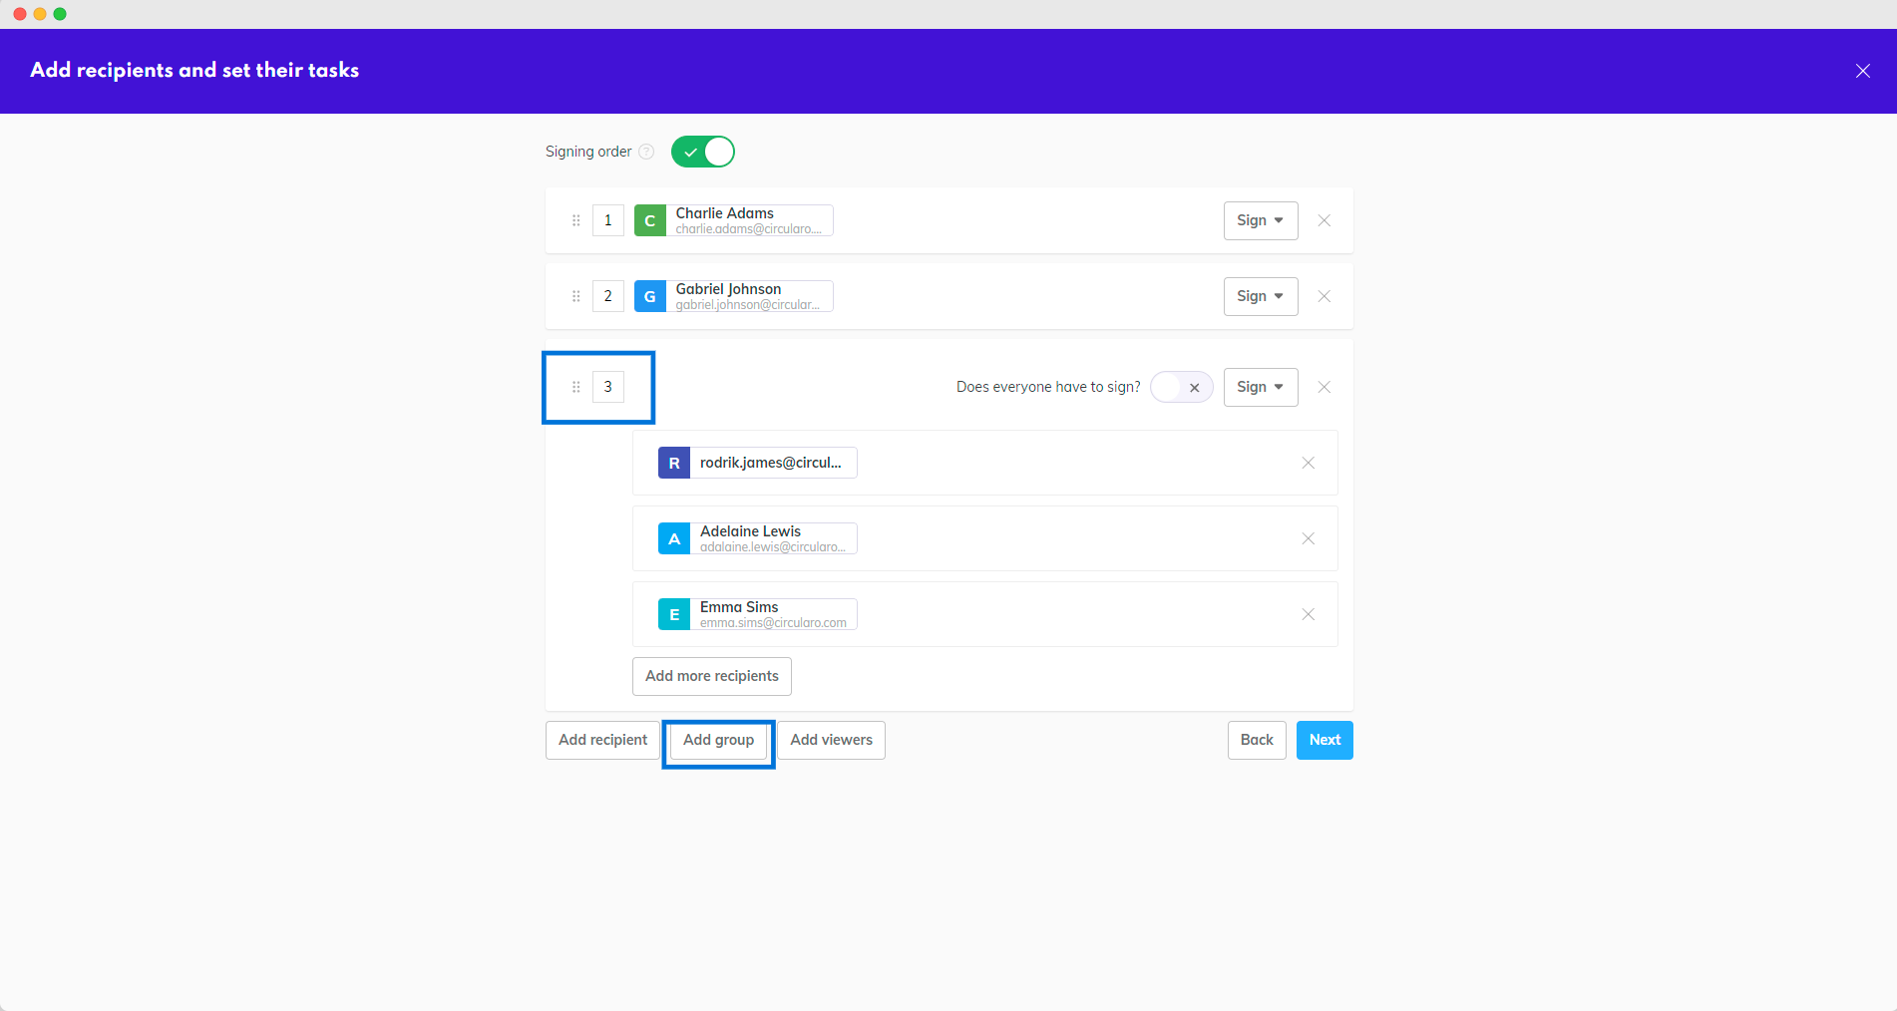Open Sign dropdown for Gabriel Johnson
Image resolution: width=1897 pixels, height=1011 pixels.
click(1260, 296)
